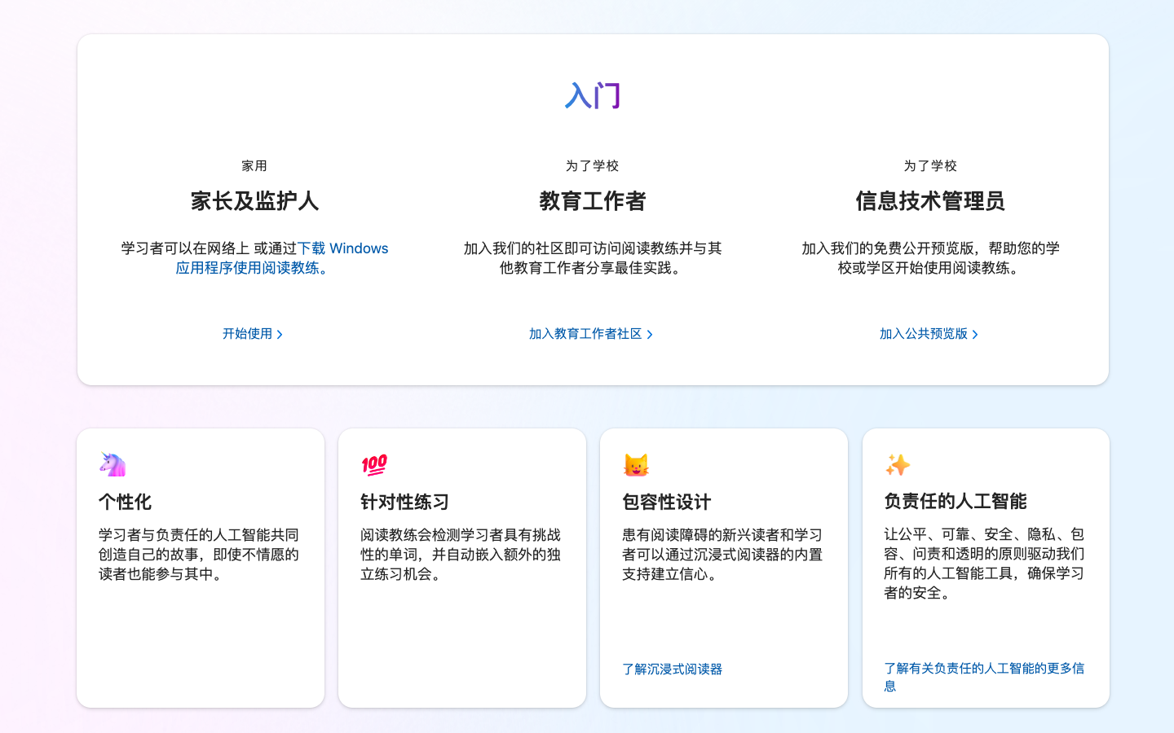Click the sparkles icon on 负责任的人工智能 card
1174x733 pixels.
click(x=898, y=463)
